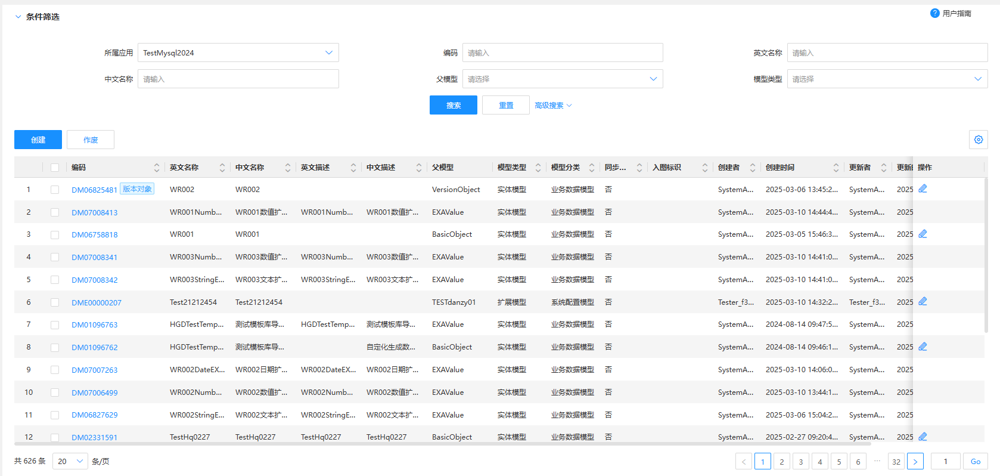Viewport: 1000px width, 476px height.
Task: Edit row DM06825481 with pencil icon
Action: 923,188
